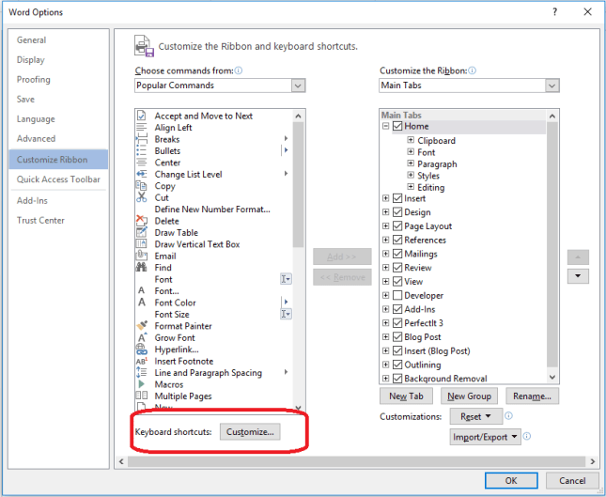This screenshot has height=497, width=606.
Task: Open the Advanced options category
Action: (x=36, y=138)
